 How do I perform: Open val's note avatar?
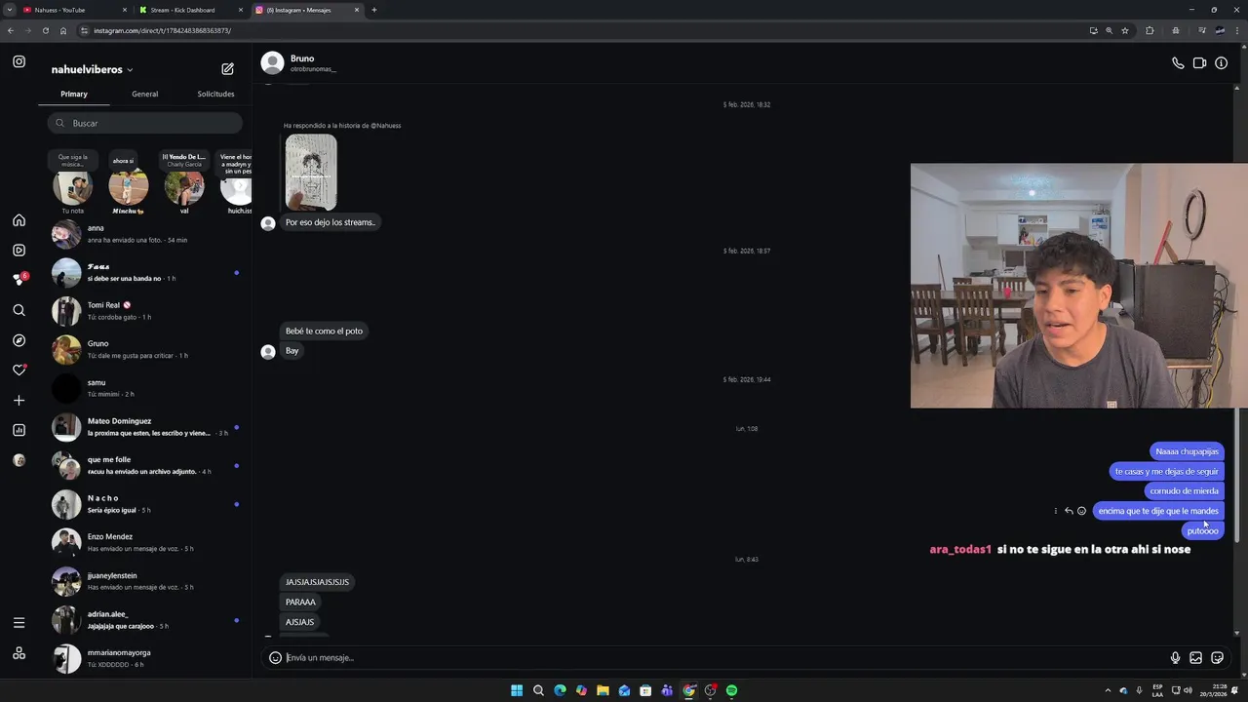pos(184,187)
